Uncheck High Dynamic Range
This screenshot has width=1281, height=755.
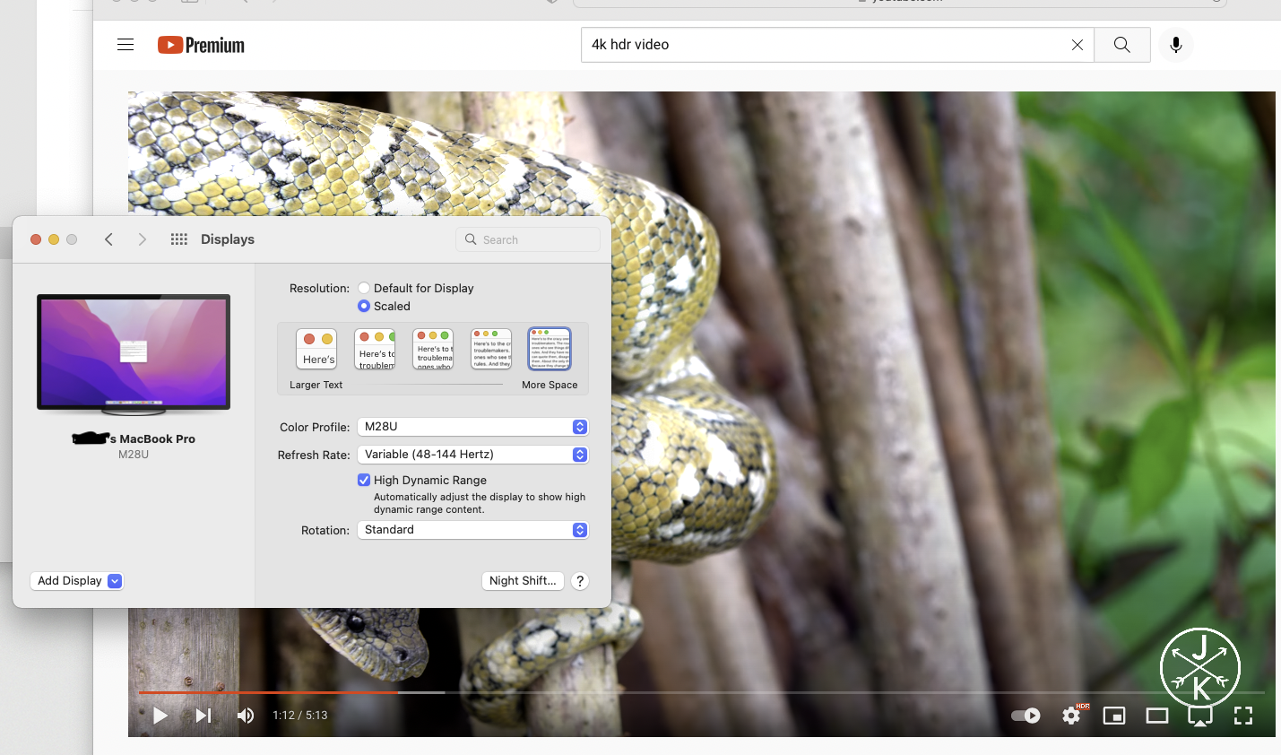pyautogui.click(x=364, y=480)
